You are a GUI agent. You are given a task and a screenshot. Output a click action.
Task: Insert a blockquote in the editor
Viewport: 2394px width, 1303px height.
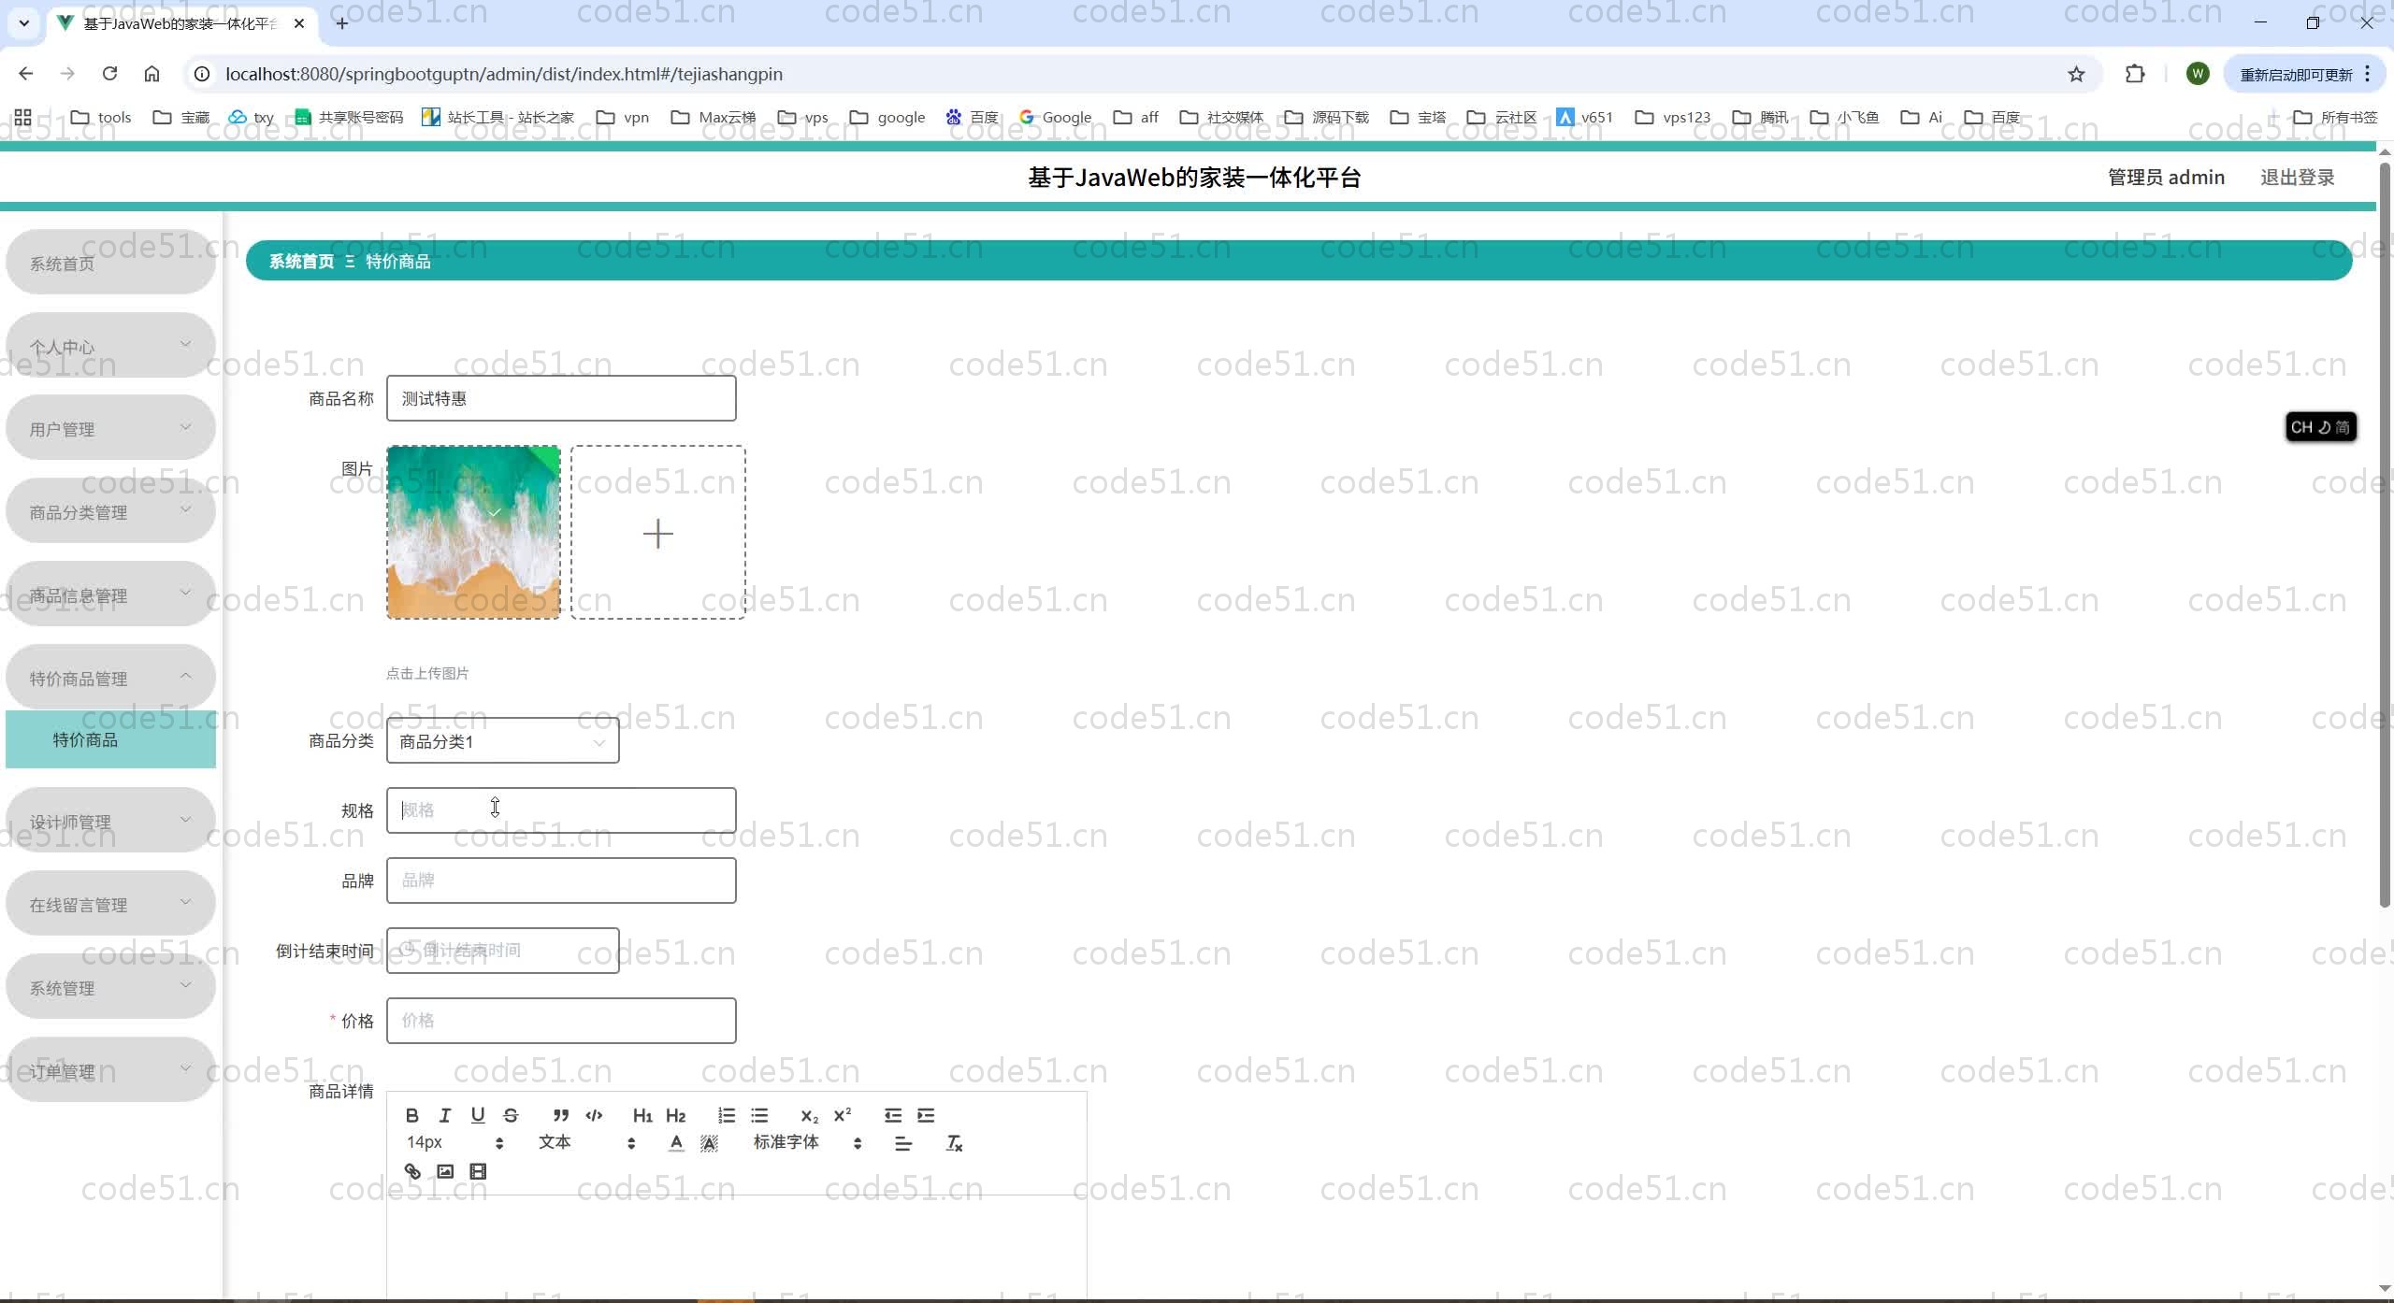coord(561,1115)
